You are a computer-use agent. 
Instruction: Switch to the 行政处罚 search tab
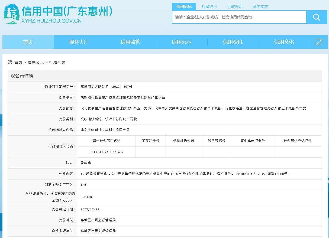point(235,6)
